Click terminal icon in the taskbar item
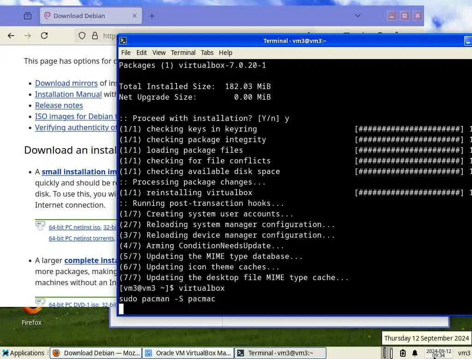Image resolution: width=472 pixels, height=359 pixels. [x=241, y=353]
